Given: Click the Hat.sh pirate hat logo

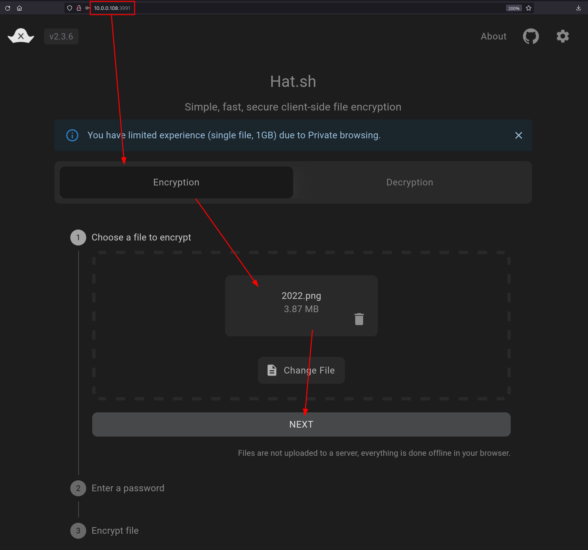Looking at the screenshot, I should 21,36.
